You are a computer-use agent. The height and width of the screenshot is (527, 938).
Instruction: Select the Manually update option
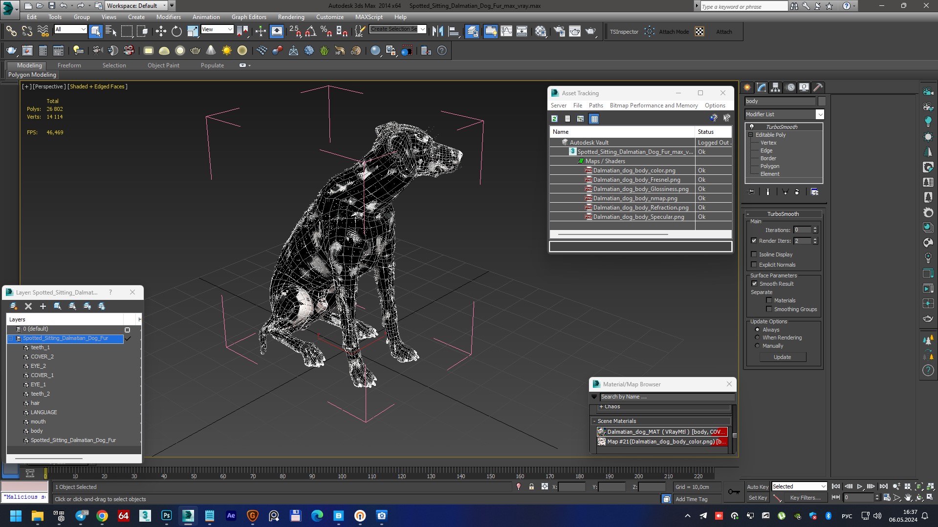click(757, 346)
